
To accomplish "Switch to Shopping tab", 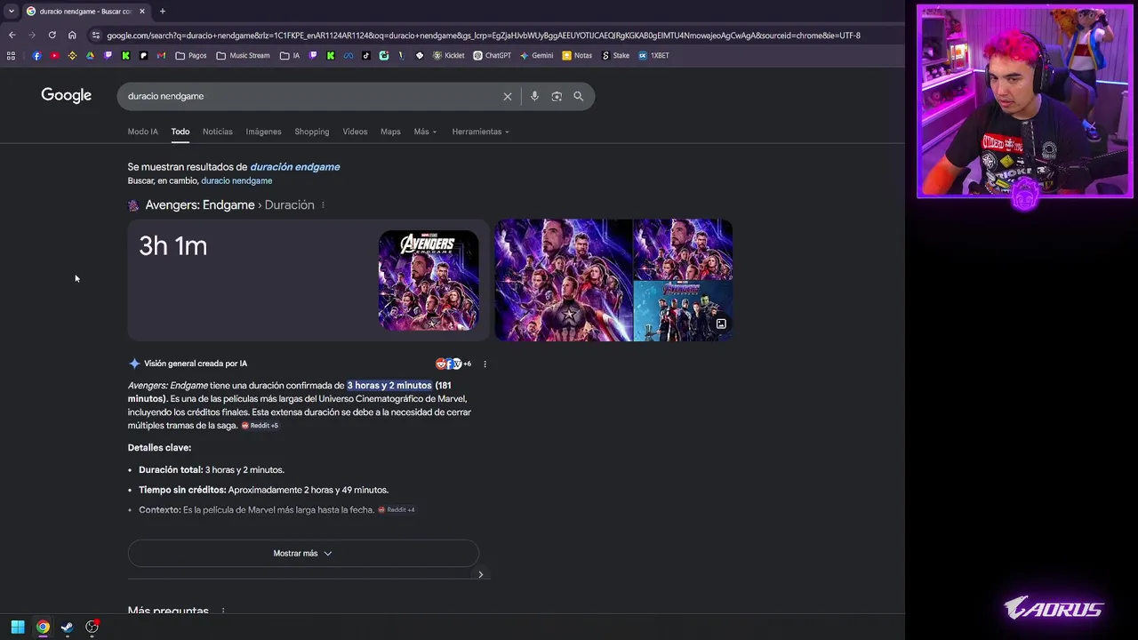I will (x=311, y=132).
